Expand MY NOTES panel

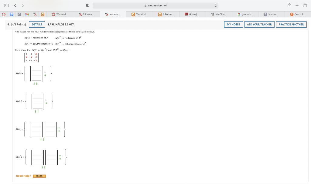(233, 24)
